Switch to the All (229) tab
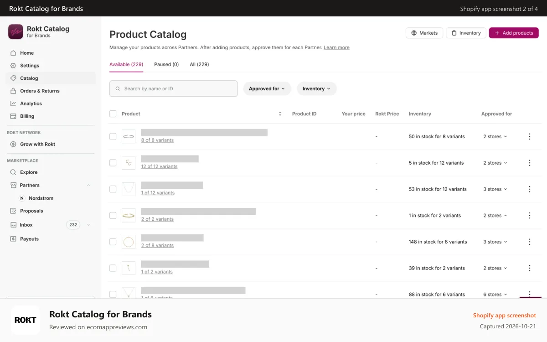The width and height of the screenshot is (547, 342). point(199,64)
